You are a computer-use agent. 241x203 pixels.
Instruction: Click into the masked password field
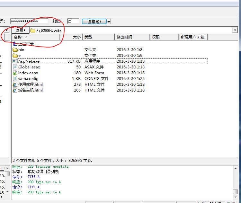pos(29,21)
